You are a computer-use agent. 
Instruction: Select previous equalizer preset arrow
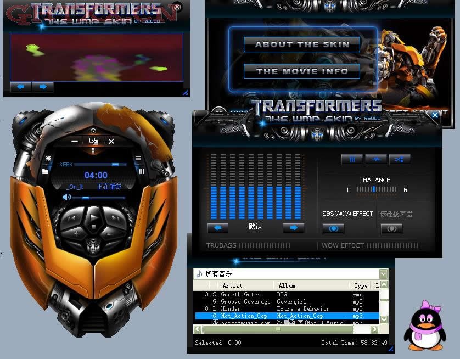pos(218,228)
